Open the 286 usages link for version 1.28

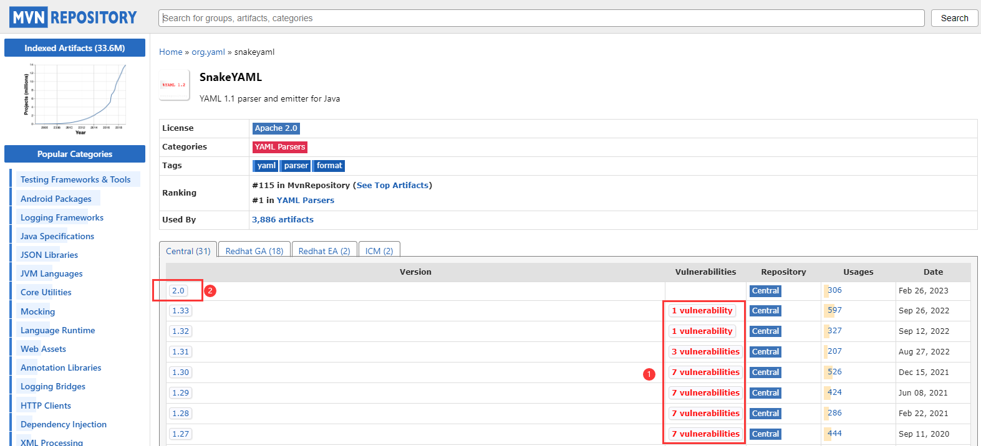tap(834, 413)
